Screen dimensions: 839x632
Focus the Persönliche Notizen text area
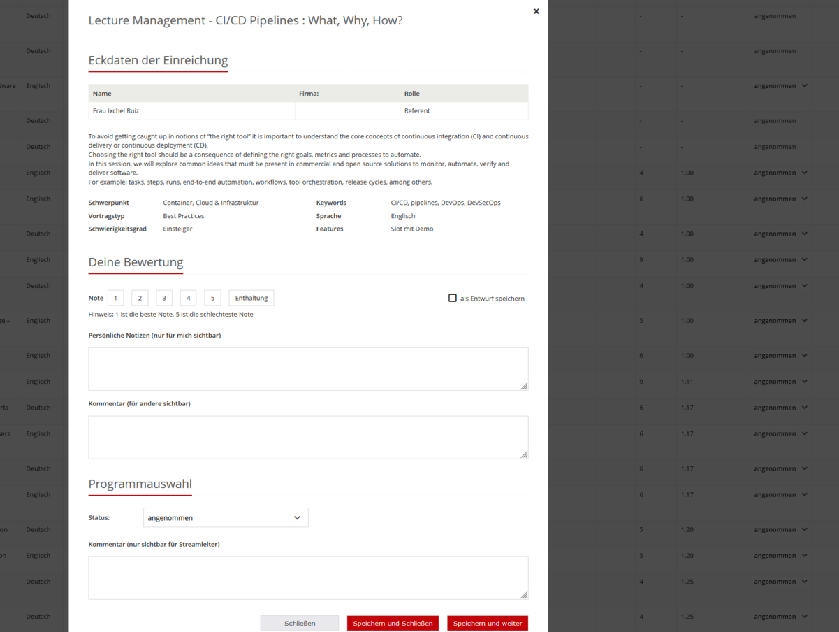pos(307,368)
